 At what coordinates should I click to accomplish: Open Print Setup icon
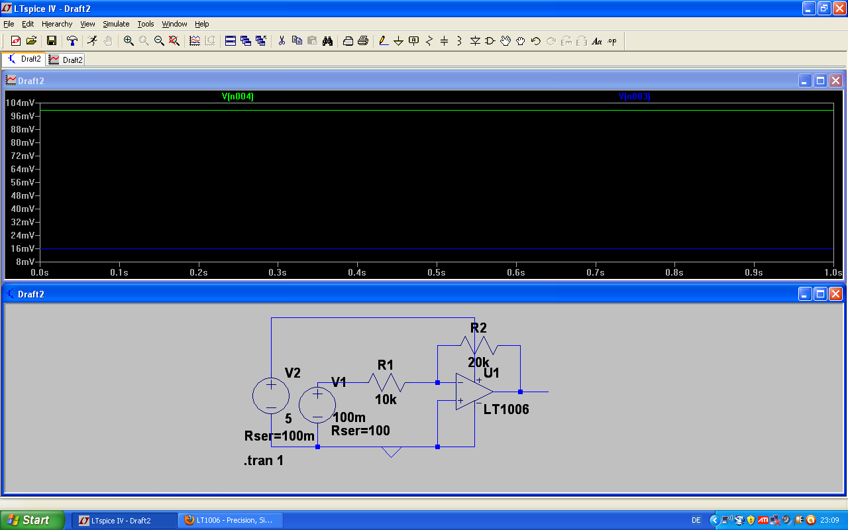(348, 41)
